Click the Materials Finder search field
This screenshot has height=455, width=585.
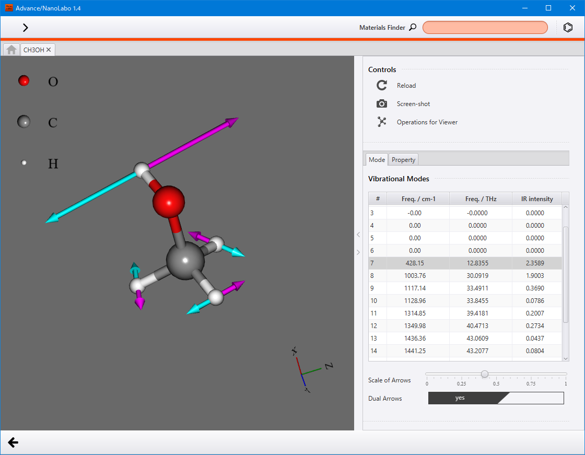click(485, 27)
